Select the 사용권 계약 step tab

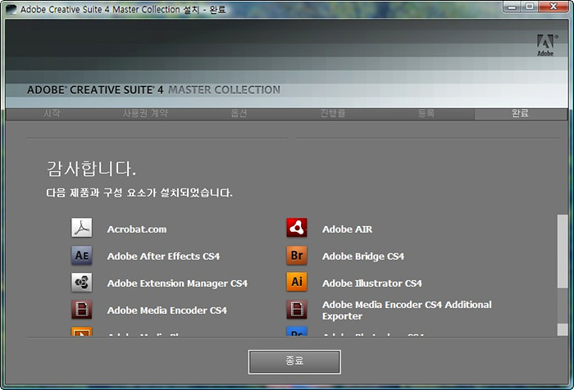tap(145, 113)
